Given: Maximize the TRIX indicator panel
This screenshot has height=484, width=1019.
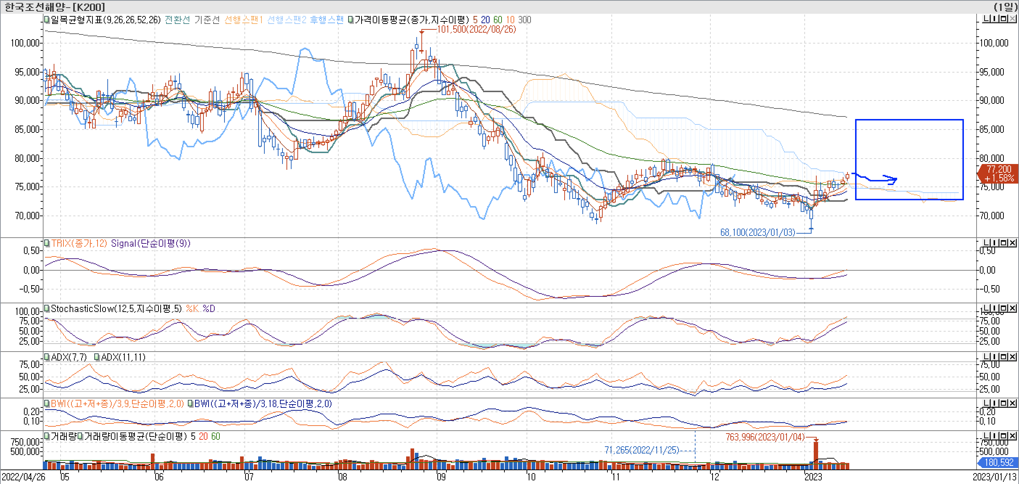Looking at the screenshot, I should (x=1003, y=243).
